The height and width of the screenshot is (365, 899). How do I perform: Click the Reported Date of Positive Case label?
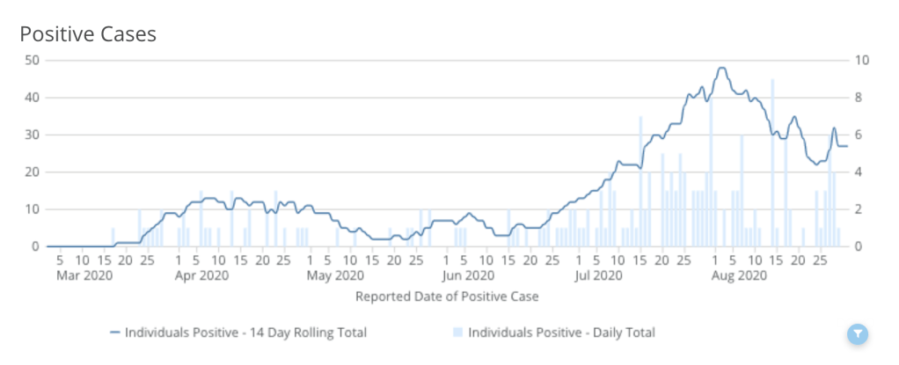click(447, 296)
